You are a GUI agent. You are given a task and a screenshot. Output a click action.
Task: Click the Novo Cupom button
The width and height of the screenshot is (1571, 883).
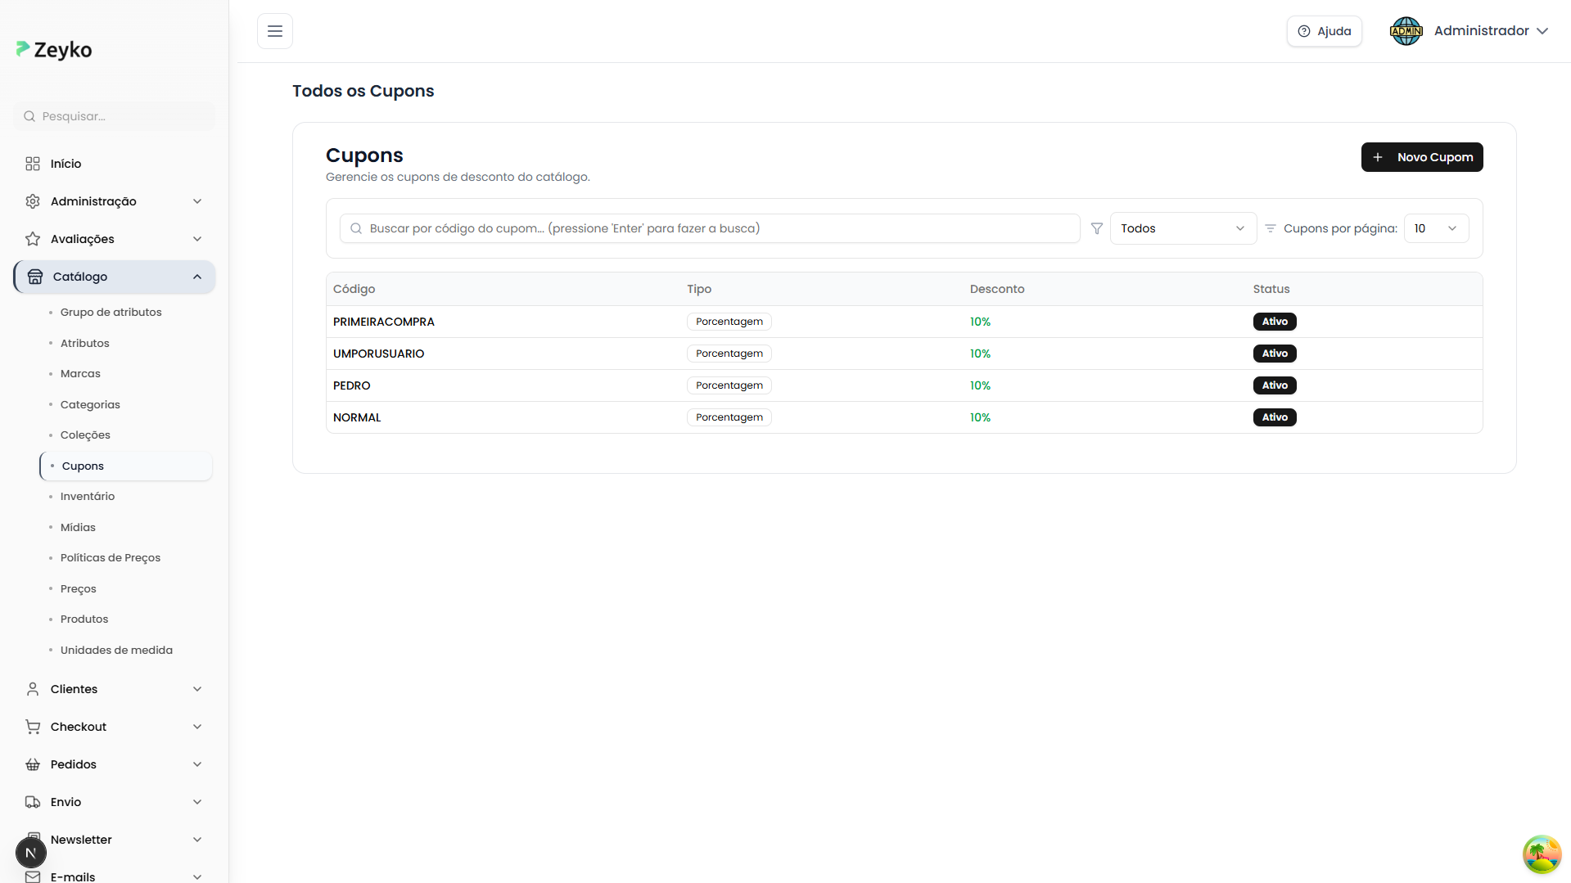(1421, 157)
